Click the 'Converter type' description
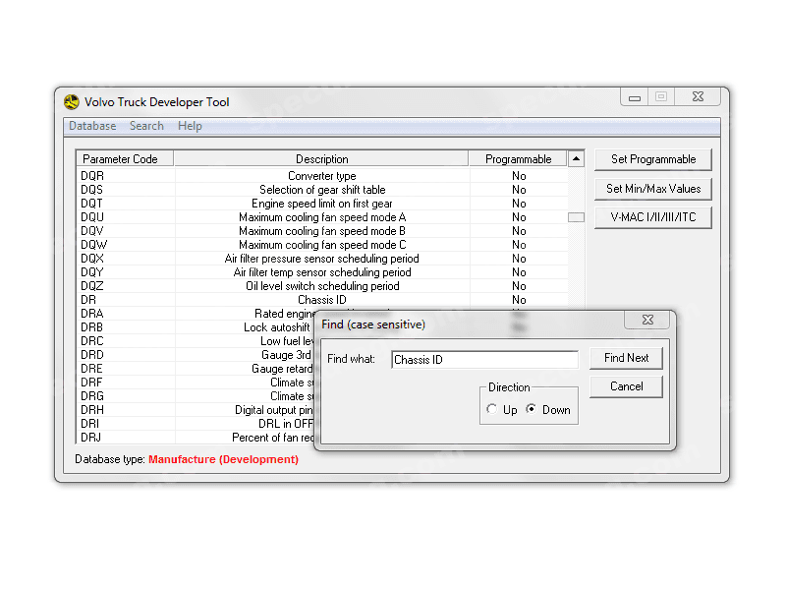Image resolution: width=786 pixels, height=590 pixels. tap(322, 176)
